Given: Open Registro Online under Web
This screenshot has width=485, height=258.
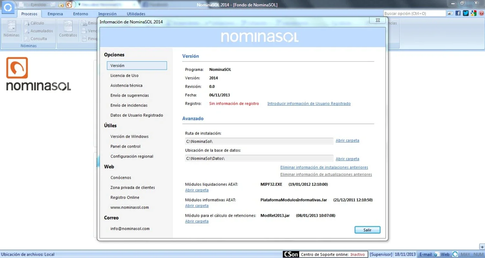Looking at the screenshot, I should [125, 198].
